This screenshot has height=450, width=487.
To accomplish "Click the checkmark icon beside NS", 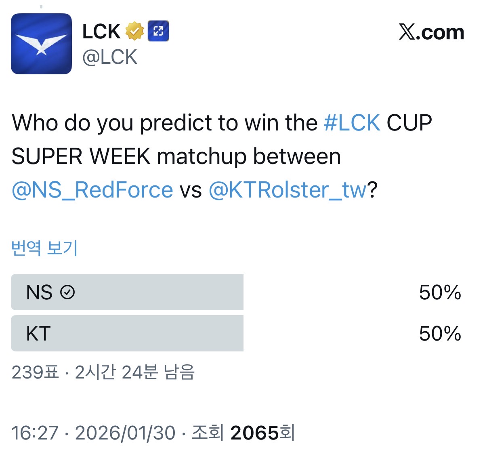I will click(67, 292).
